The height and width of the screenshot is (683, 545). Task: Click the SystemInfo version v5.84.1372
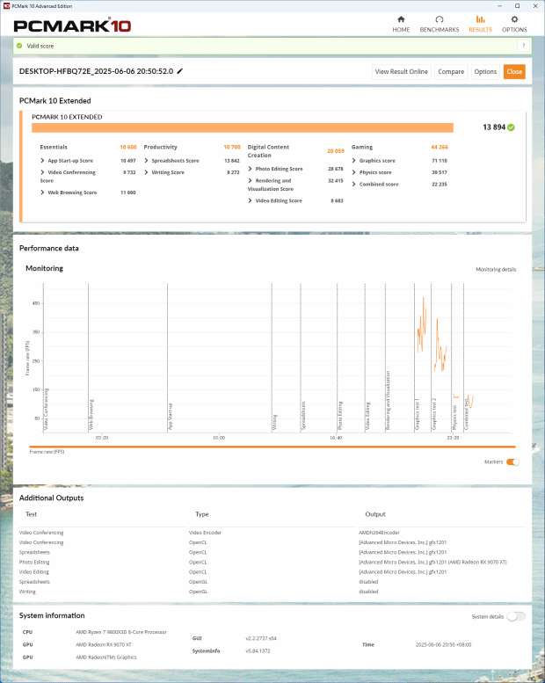tap(258, 651)
